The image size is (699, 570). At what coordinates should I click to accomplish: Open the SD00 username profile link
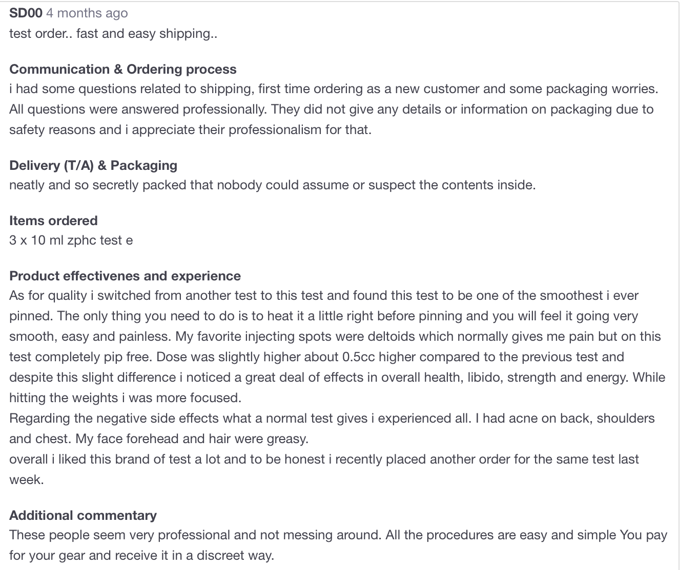[26, 13]
